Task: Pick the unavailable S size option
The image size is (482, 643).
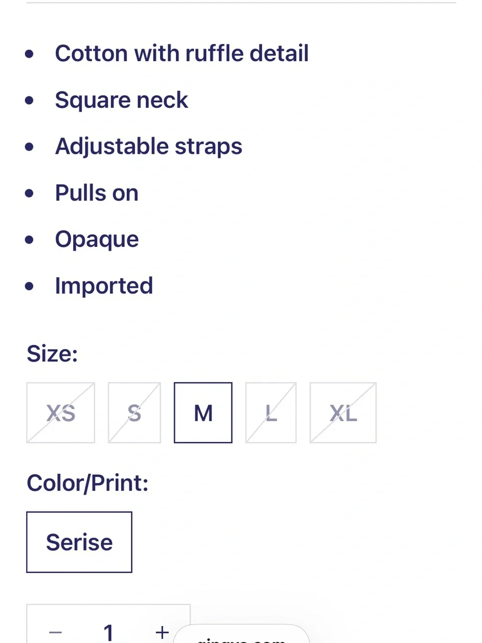Action: pyautogui.click(x=134, y=413)
